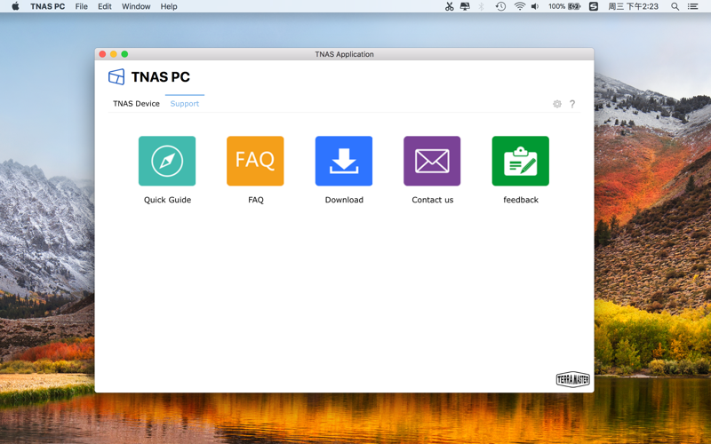The image size is (711, 444).
Task: Open the Edit menu
Action: click(x=105, y=6)
